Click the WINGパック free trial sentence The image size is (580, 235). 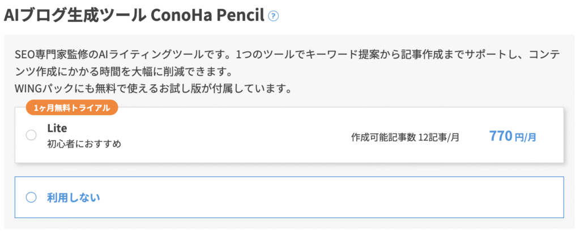[x=151, y=89]
